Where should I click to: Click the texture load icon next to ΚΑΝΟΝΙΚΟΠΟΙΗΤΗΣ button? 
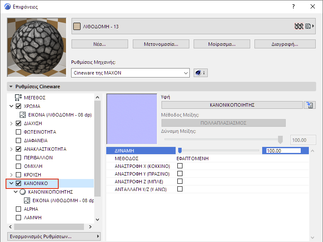click(x=309, y=105)
